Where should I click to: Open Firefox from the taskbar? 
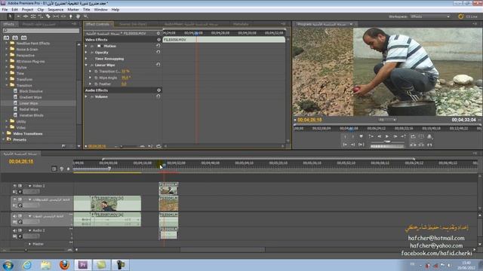point(64,264)
